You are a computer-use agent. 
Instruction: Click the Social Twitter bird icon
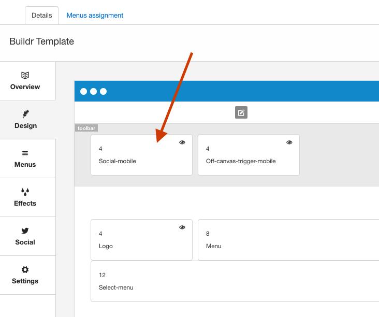[25, 230]
